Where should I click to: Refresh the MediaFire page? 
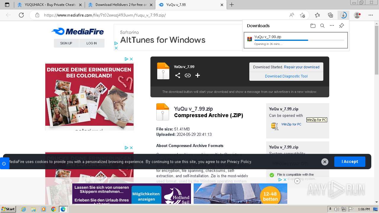pyautogui.click(x=21, y=15)
